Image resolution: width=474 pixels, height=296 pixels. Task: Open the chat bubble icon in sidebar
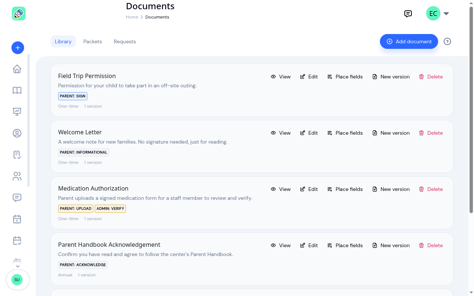(17, 198)
